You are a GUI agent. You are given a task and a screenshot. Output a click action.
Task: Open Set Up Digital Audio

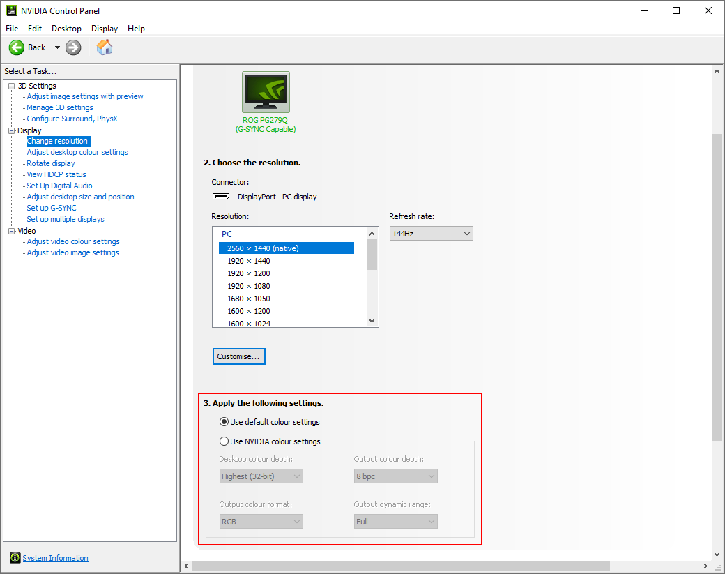60,186
